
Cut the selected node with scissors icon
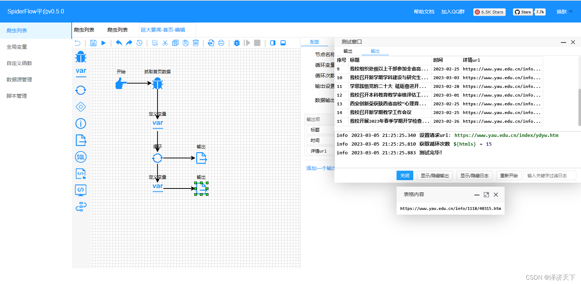click(x=165, y=43)
